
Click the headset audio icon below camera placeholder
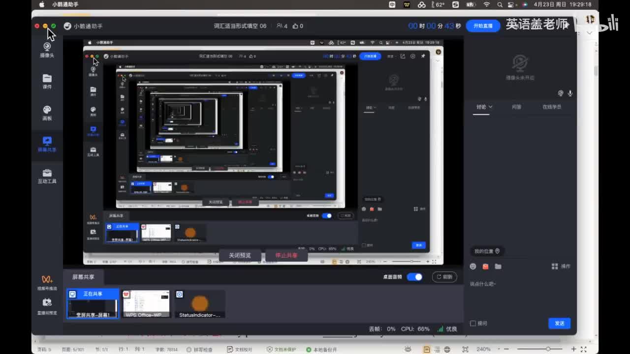[x=561, y=93]
